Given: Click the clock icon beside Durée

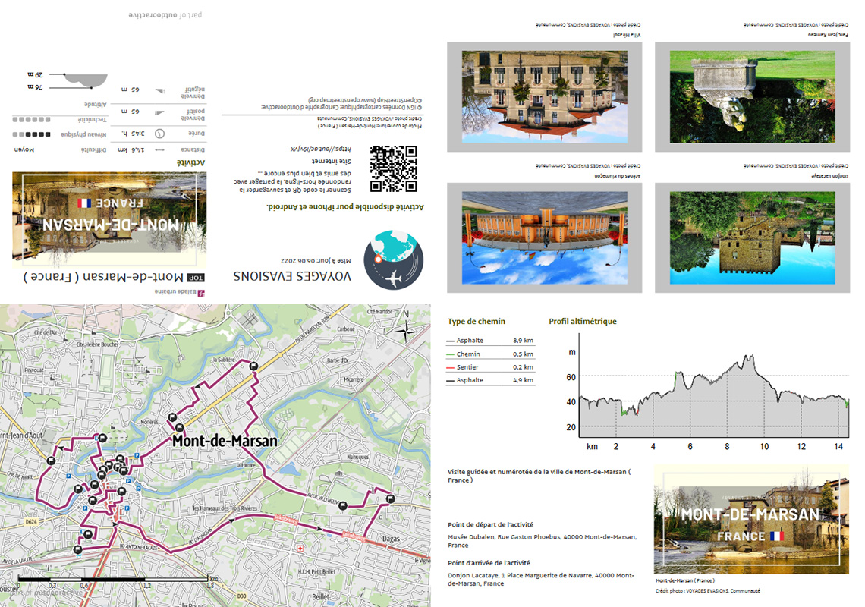Looking at the screenshot, I should coord(159,134).
